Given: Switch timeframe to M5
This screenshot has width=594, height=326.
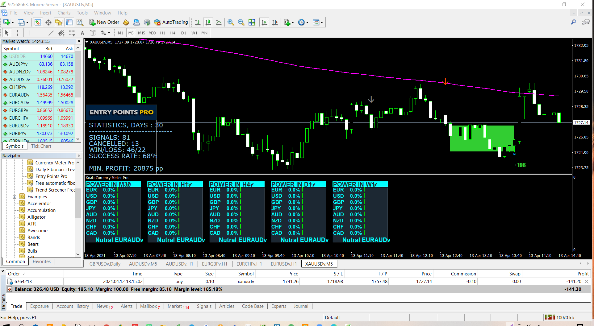Looking at the screenshot, I should (131, 33).
